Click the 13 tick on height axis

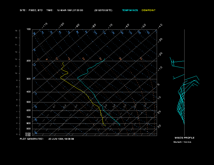click(16, 52)
